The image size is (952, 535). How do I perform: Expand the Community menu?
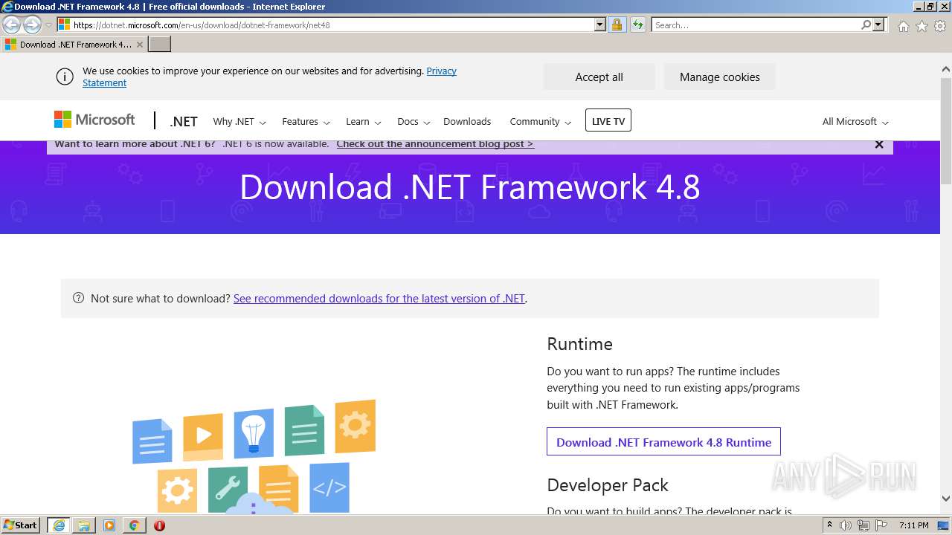[x=540, y=122]
